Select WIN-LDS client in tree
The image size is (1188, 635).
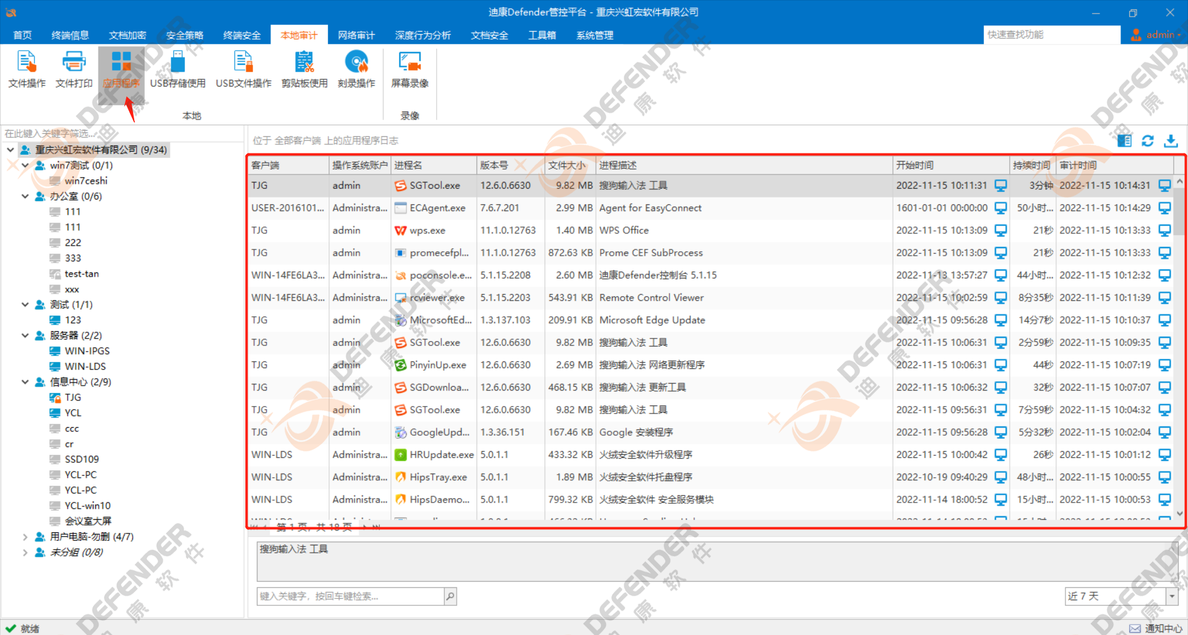click(85, 366)
